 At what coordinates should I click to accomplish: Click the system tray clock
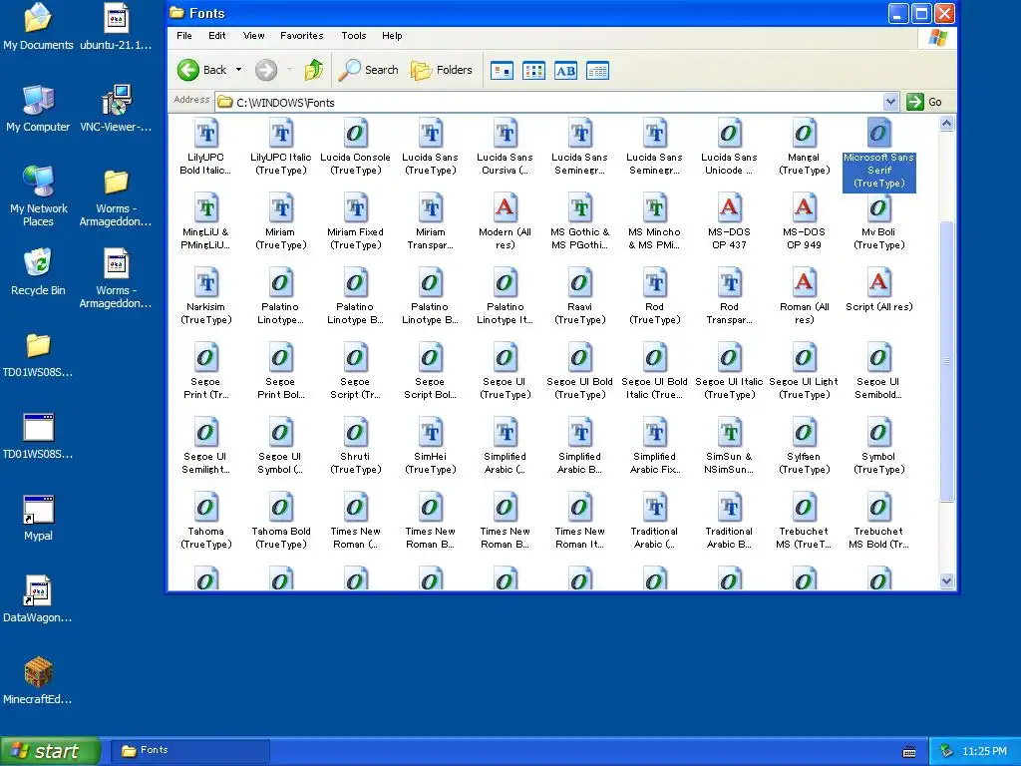(x=984, y=751)
